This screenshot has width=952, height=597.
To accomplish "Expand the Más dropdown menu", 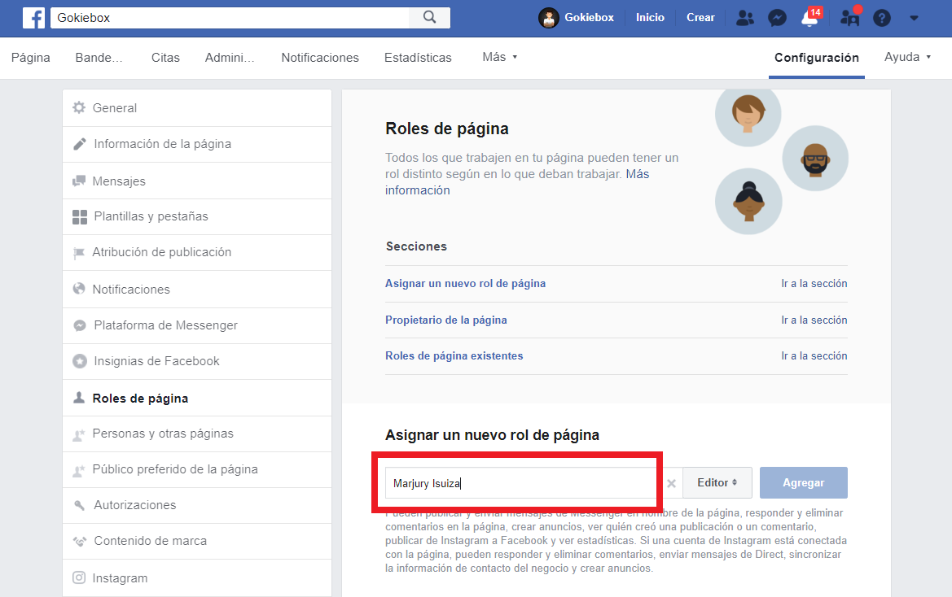I will [500, 57].
